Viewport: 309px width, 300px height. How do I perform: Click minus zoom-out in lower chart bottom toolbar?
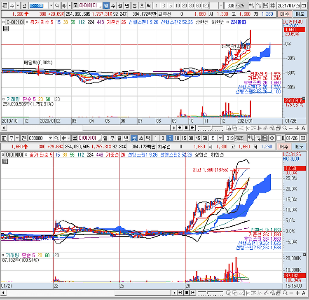[291, 293]
